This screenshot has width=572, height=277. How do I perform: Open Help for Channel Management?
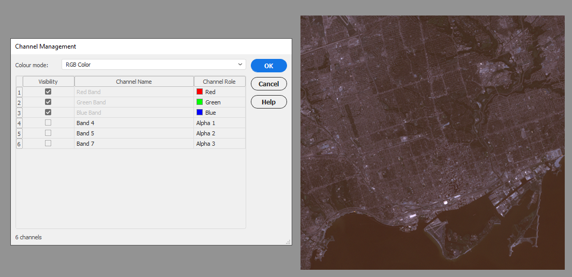269,102
